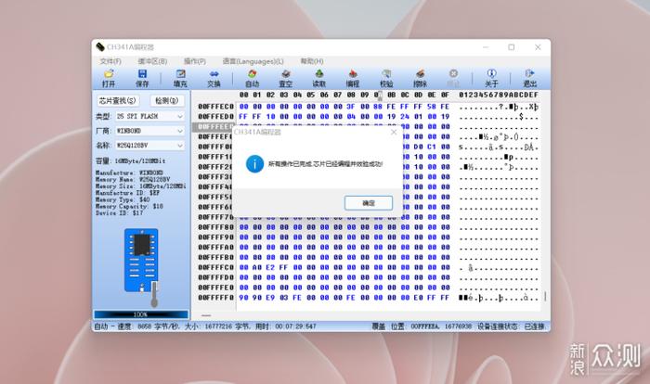Expand the 类型 dropdown showing 25 SPI FLASH

[x=149, y=116]
